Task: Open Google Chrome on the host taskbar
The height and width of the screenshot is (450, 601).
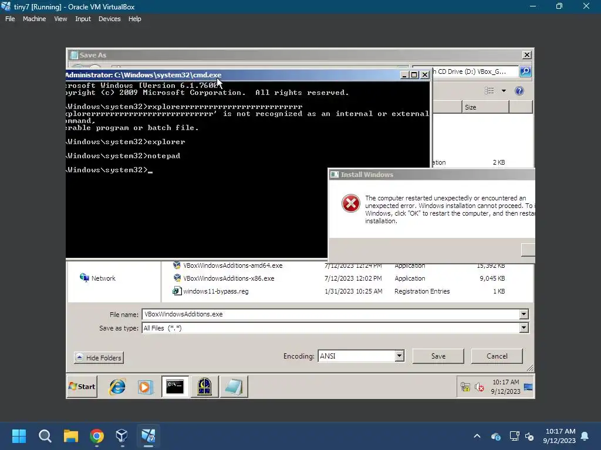Action: pos(97,436)
